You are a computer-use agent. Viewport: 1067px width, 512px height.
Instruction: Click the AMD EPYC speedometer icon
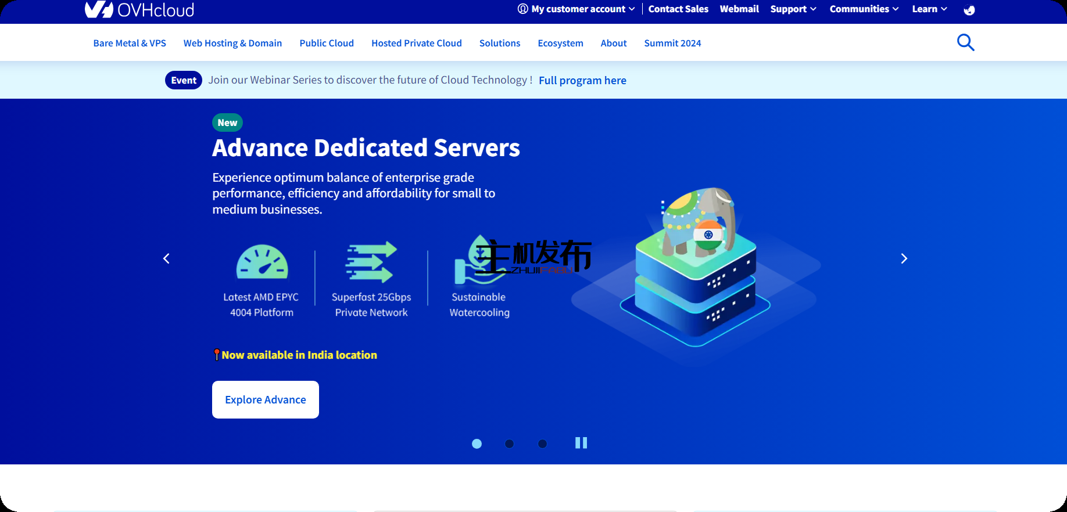[262, 262]
